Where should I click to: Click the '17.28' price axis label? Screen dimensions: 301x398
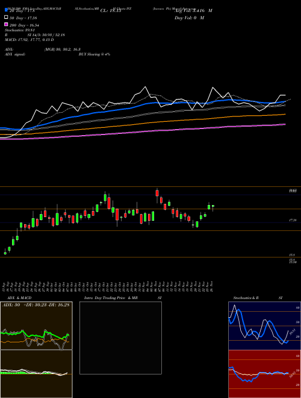pos(293,221)
